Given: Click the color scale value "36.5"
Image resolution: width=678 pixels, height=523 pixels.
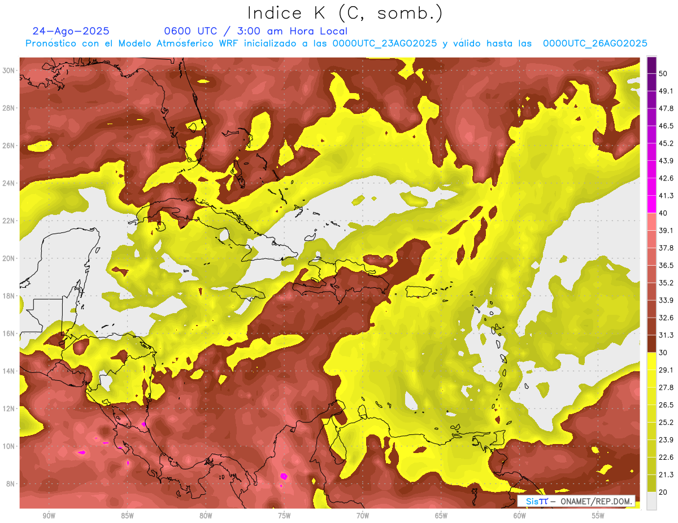Looking at the screenshot, I should click(666, 265).
